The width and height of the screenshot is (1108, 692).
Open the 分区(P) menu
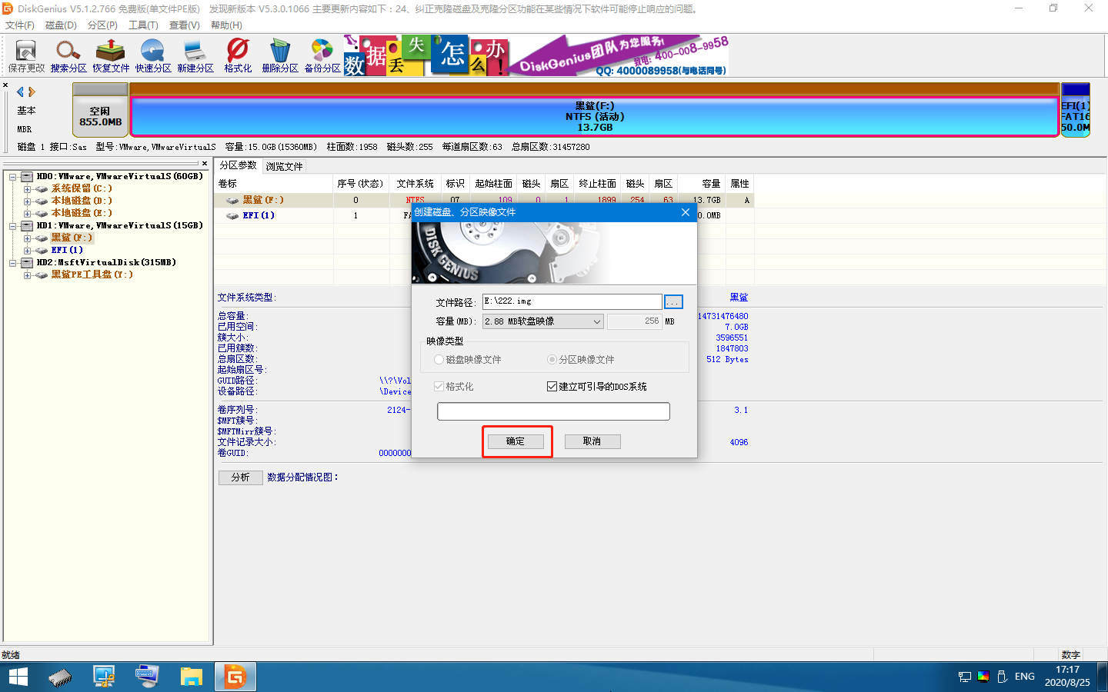pos(102,25)
